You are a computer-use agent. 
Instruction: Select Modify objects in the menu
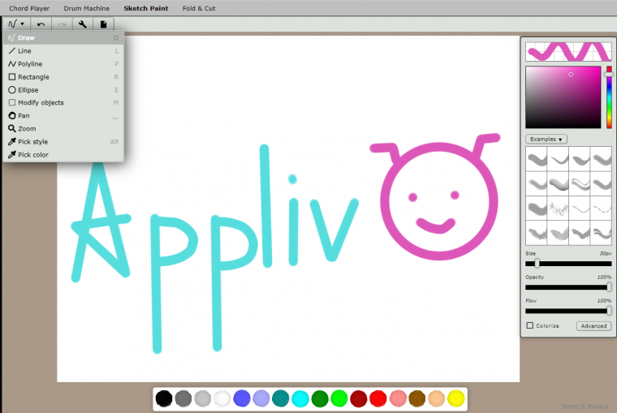pos(63,103)
